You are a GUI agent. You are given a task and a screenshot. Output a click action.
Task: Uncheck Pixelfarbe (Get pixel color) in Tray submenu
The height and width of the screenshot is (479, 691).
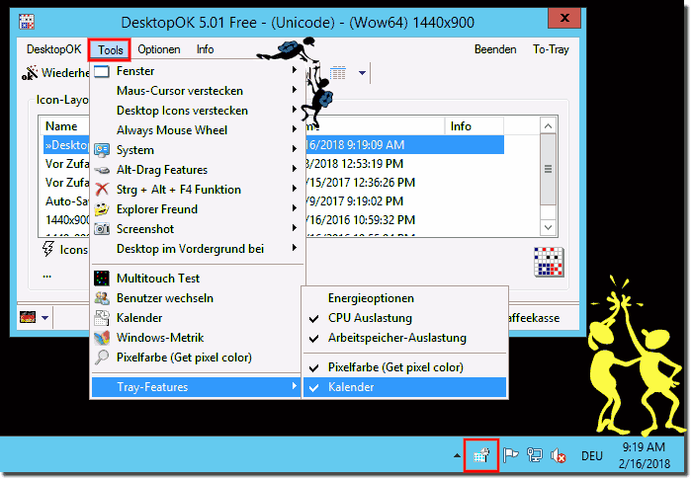pos(404,367)
